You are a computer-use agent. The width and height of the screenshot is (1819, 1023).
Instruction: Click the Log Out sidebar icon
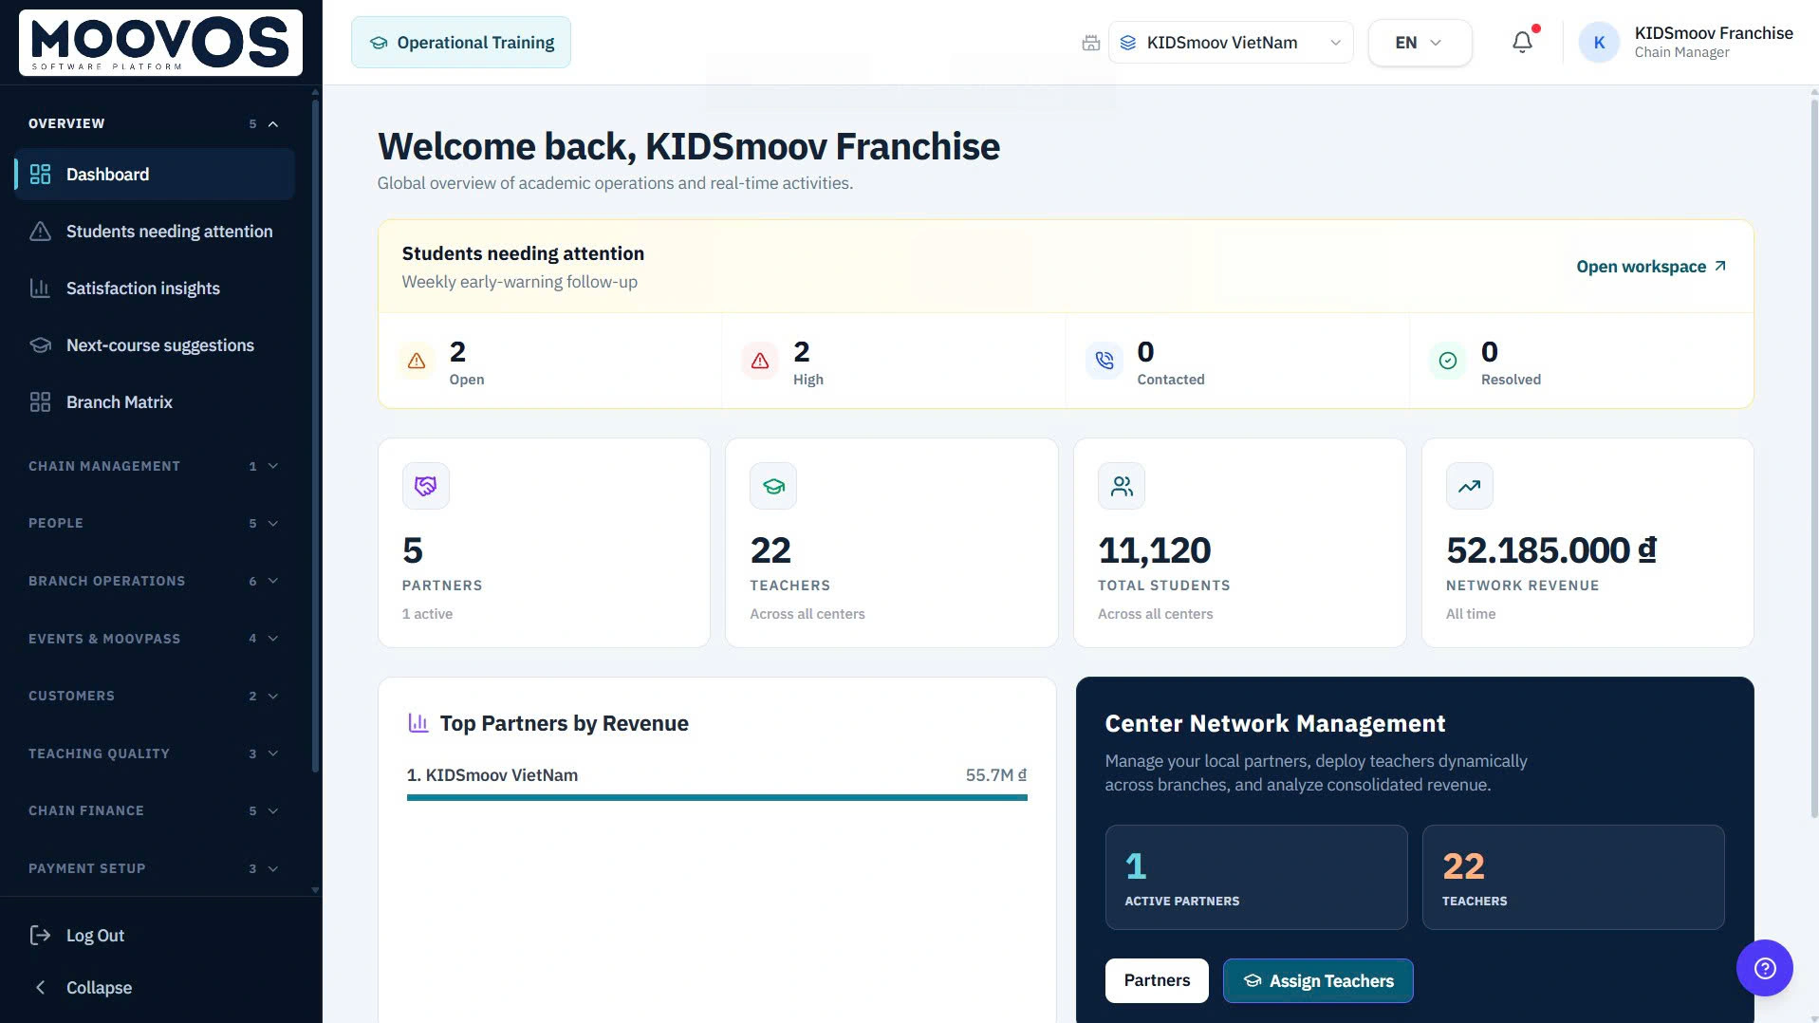40,935
